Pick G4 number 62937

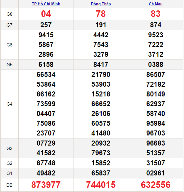156,104
